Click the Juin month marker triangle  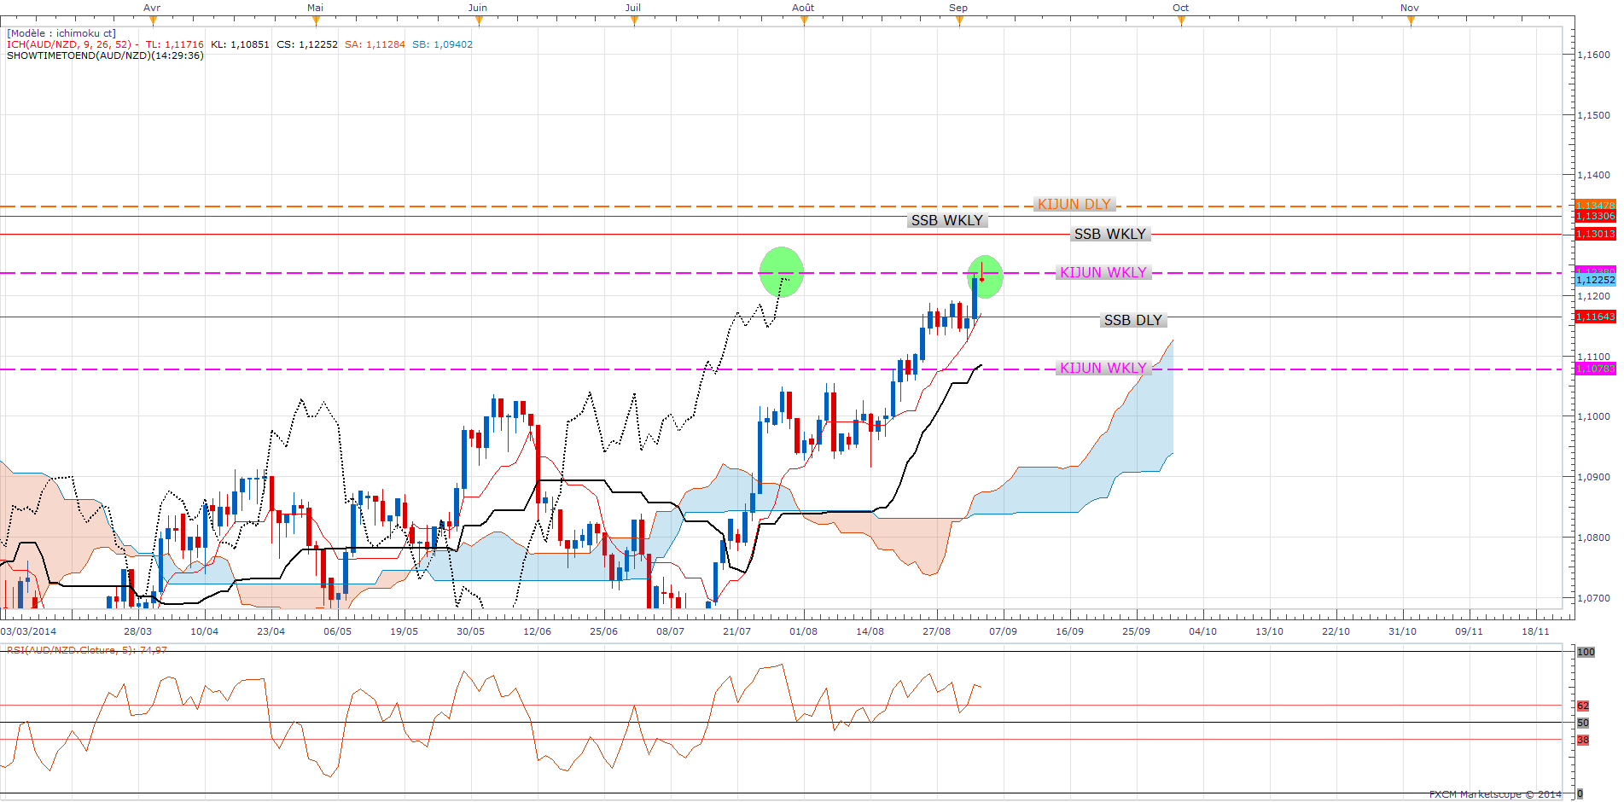pos(478,20)
